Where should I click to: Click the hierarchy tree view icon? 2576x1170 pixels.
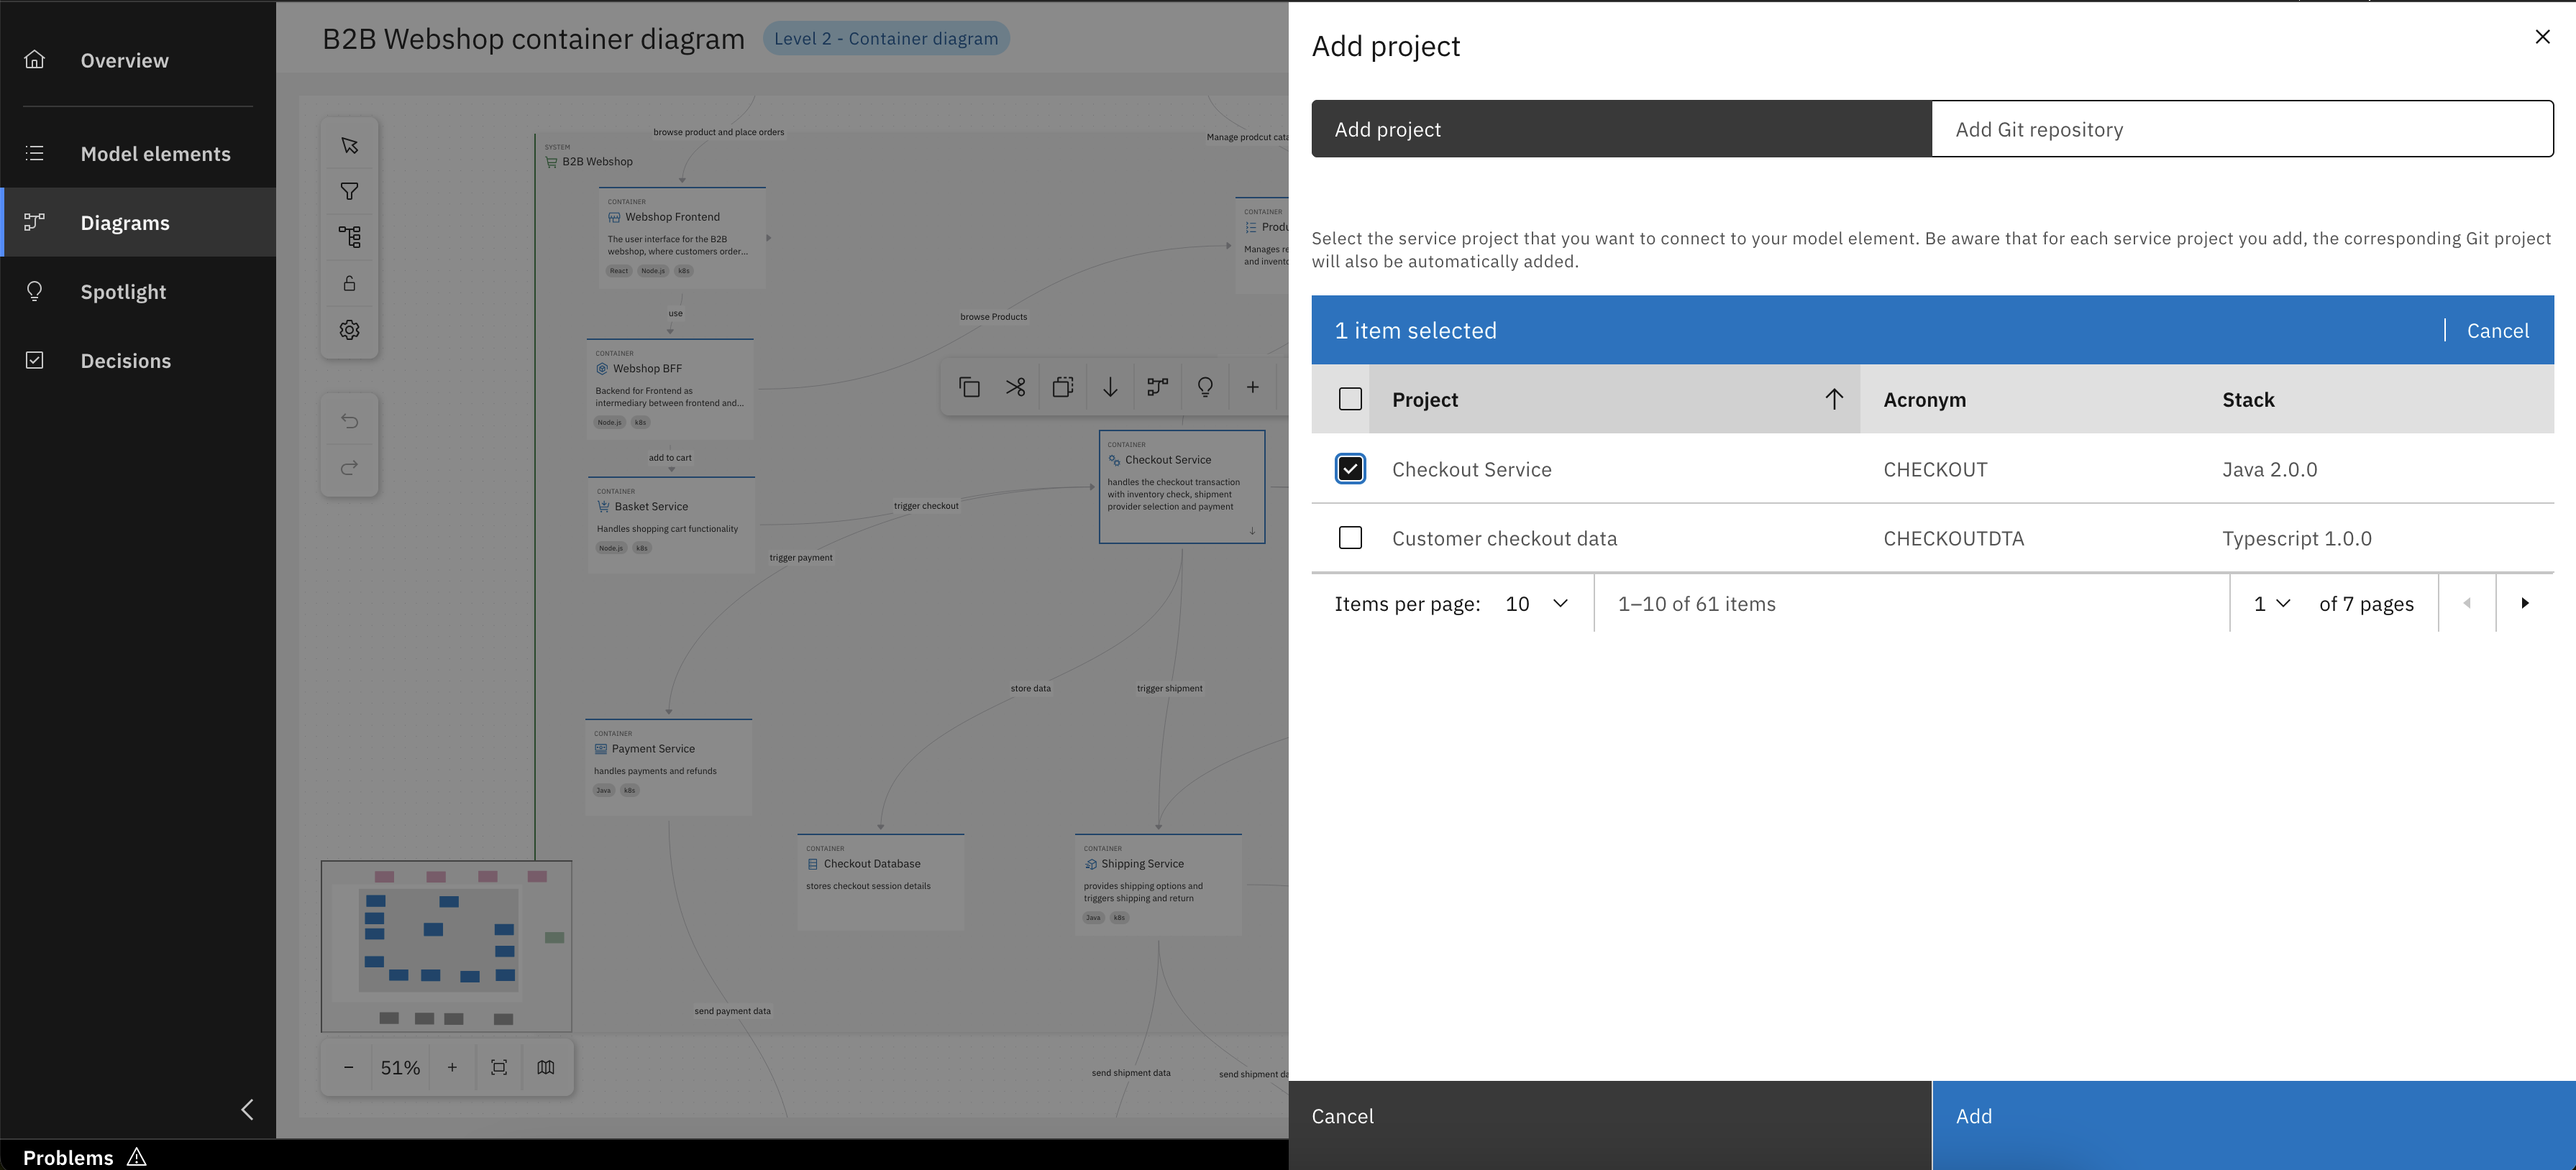click(x=349, y=236)
